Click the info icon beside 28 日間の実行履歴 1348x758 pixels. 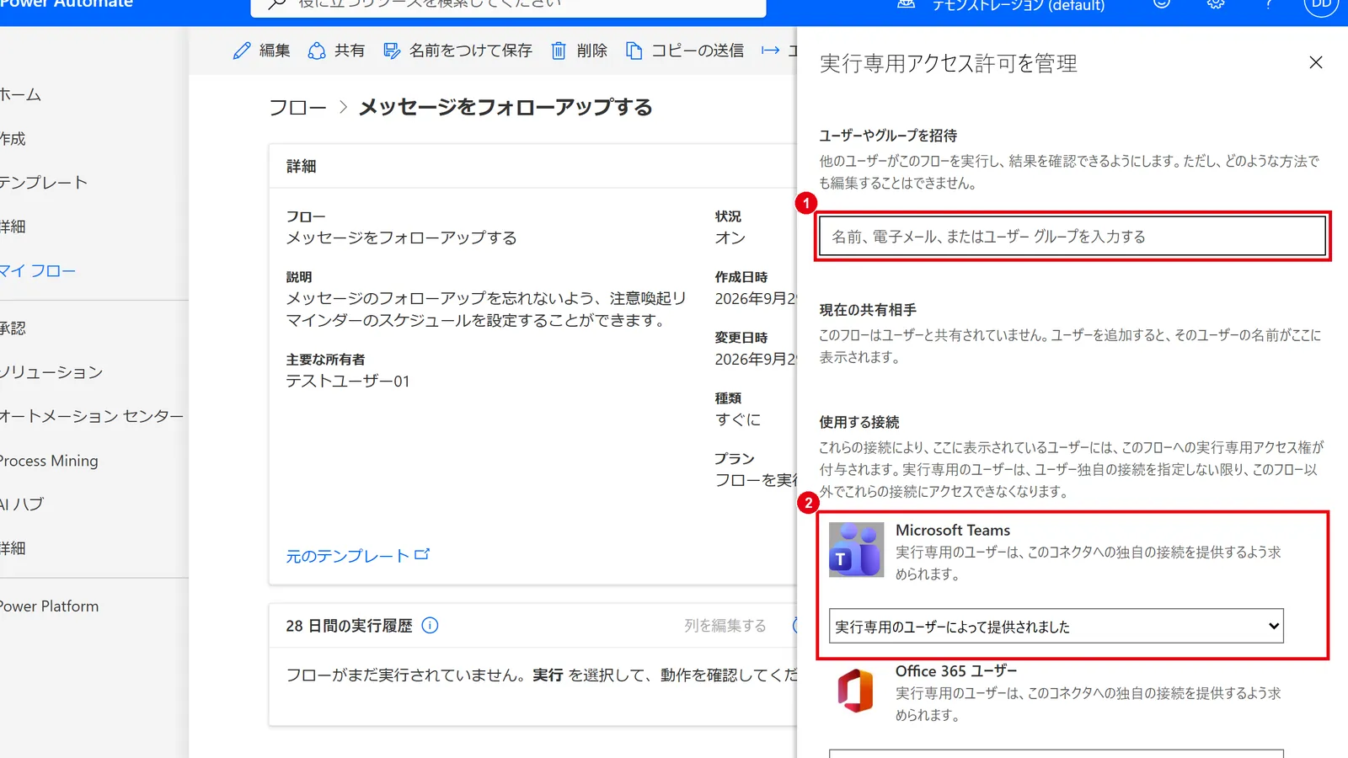point(430,625)
